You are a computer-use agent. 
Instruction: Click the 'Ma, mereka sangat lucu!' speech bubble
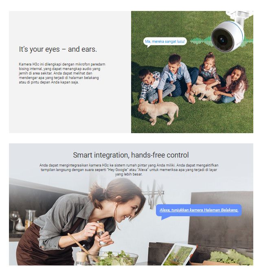pos(165,42)
